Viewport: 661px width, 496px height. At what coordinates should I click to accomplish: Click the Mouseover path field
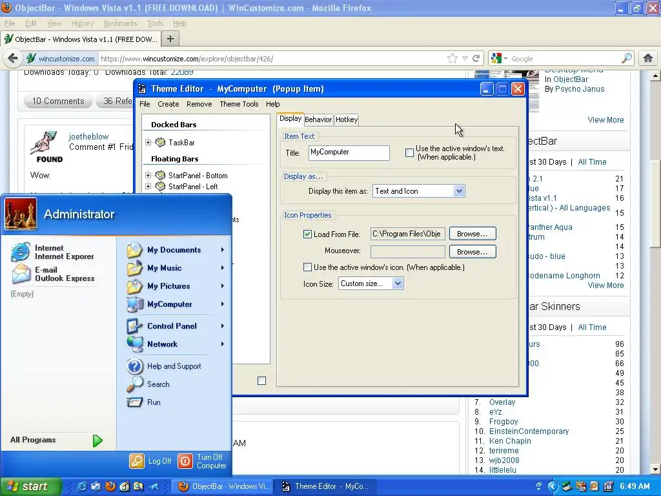pos(408,252)
